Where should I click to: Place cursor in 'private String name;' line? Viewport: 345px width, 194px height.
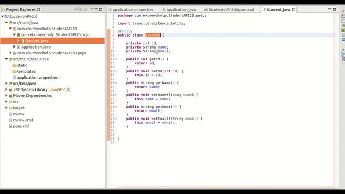pos(147,47)
